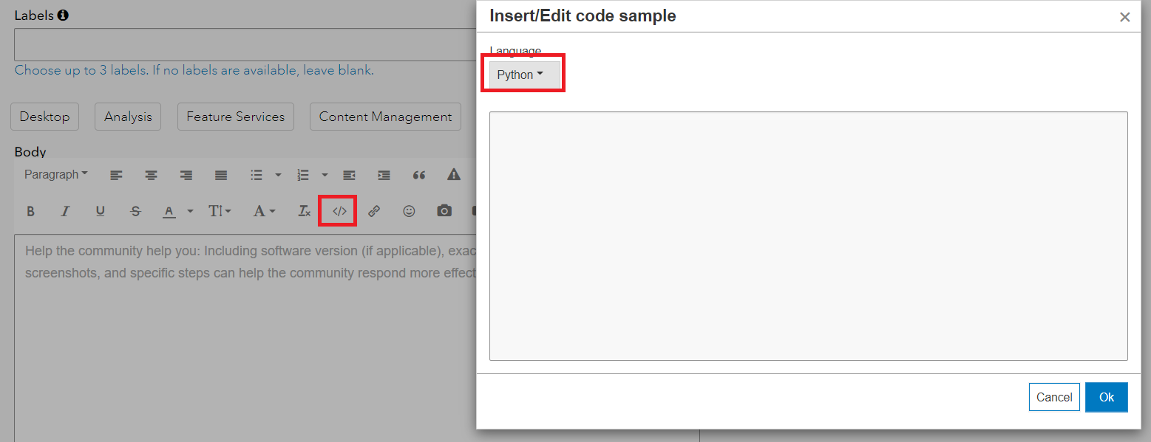Toggle bold formatting
1151x442 pixels.
pos(30,212)
